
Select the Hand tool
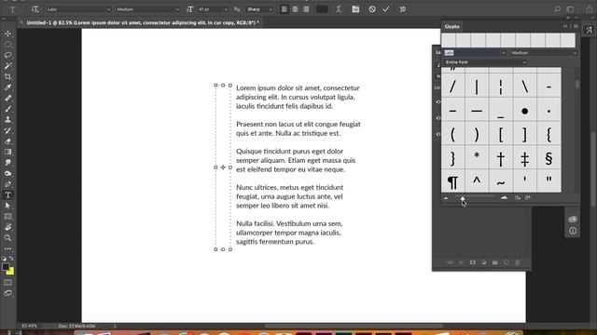click(x=7, y=227)
